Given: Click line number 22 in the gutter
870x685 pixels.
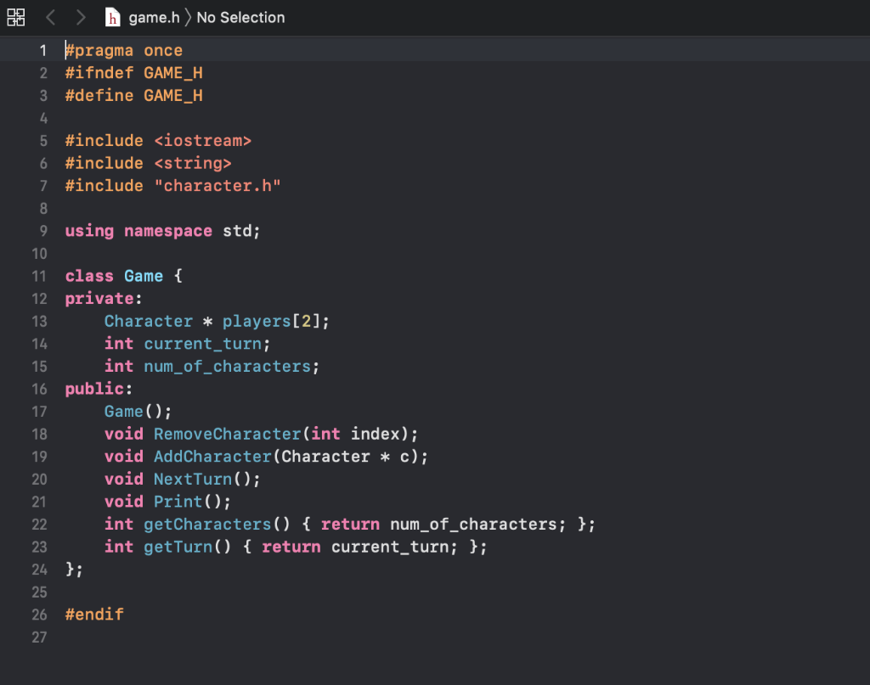Looking at the screenshot, I should tap(38, 524).
